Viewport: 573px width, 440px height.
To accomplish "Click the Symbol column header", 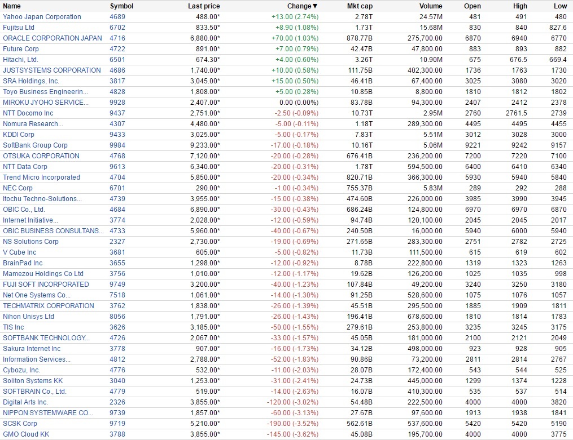I will pyautogui.click(x=122, y=6).
